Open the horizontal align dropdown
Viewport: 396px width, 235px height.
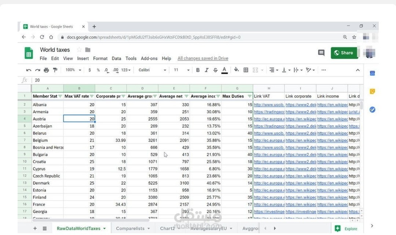pos(274,70)
